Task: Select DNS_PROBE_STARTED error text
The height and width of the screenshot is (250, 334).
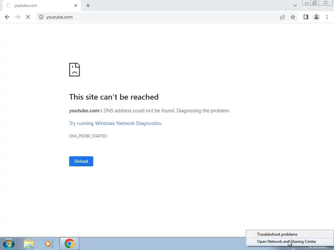Action: pos(88,136)
